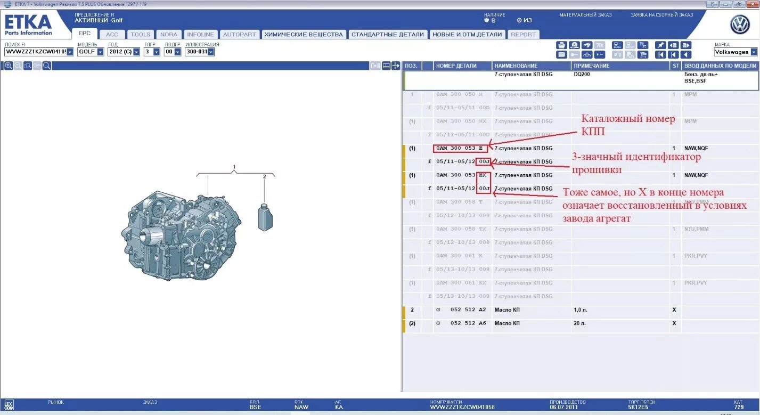Click the ETKA Parts Information logo
The height and width of the screenshot is (415, 760).
pos(29,25)
